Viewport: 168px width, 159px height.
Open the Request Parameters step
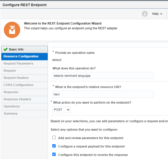(18, 64)
